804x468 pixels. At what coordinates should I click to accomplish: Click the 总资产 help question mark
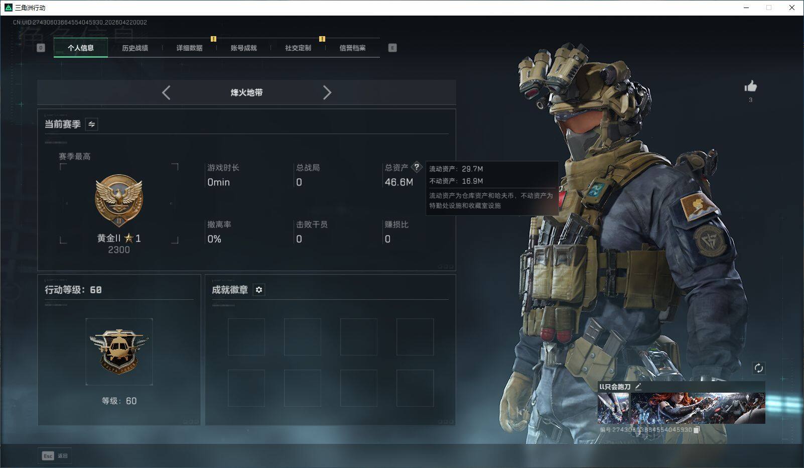point(416,167)
